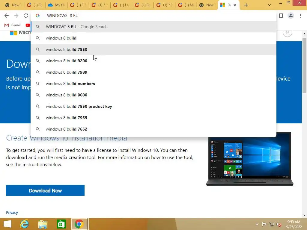
Task: Switch to the second '(1) Qu' Quora tab
Action: (x=143, y=5)
